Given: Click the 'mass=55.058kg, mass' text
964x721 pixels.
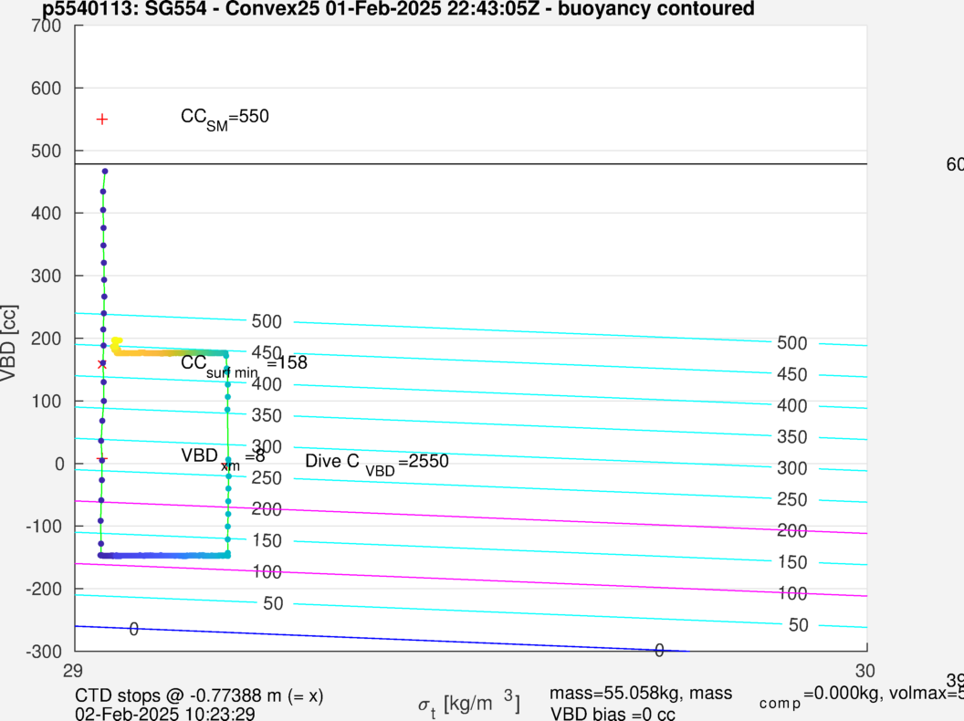Looking at the screenshot, I should [x=641, y=694].
